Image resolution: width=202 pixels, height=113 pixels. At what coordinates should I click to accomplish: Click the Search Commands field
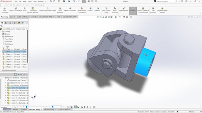point(166,1)
